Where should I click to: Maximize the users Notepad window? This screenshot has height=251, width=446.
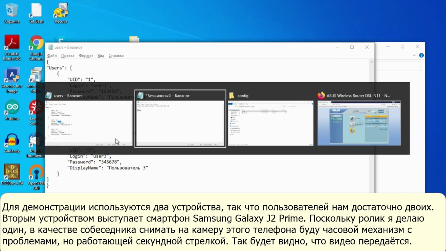352,47
